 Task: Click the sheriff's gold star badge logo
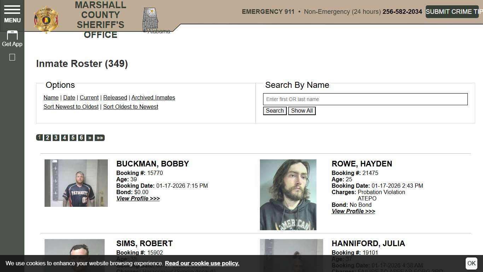pos(46,19)
